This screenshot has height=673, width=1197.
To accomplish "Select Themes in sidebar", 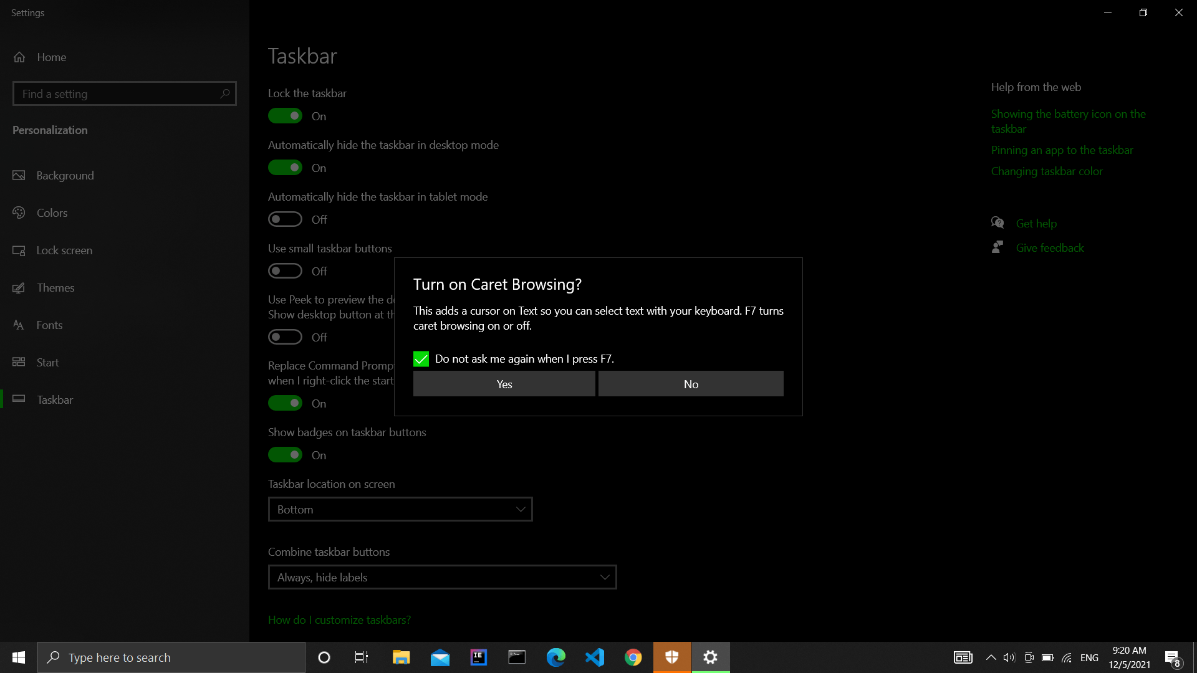I will [125, 288].
